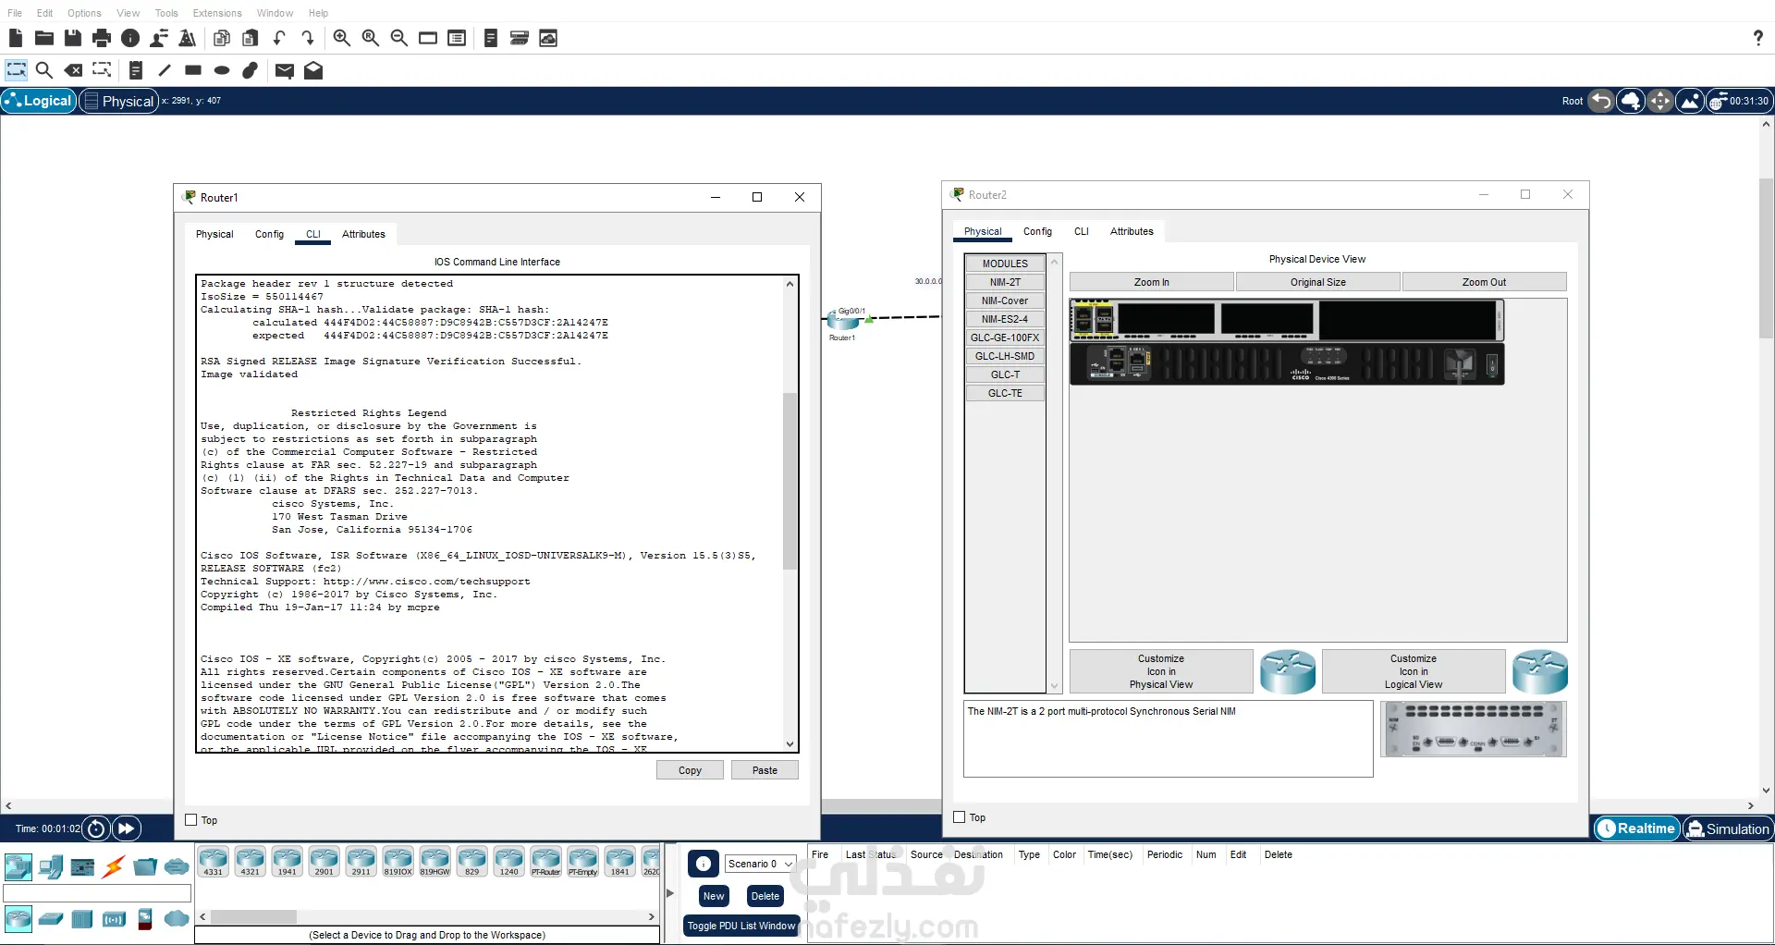Select the GLC-LH-SMD module

click(1005, 356)
